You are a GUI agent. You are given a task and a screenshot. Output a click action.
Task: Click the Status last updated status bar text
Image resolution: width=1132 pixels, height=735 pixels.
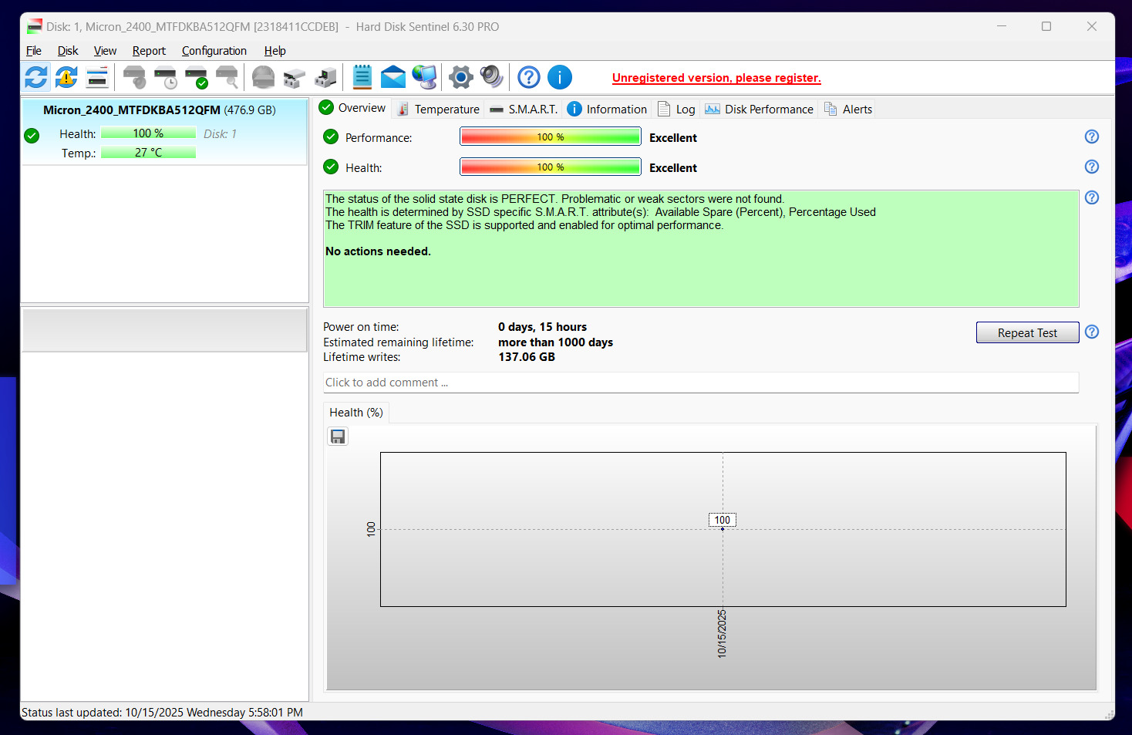[162, 713]
